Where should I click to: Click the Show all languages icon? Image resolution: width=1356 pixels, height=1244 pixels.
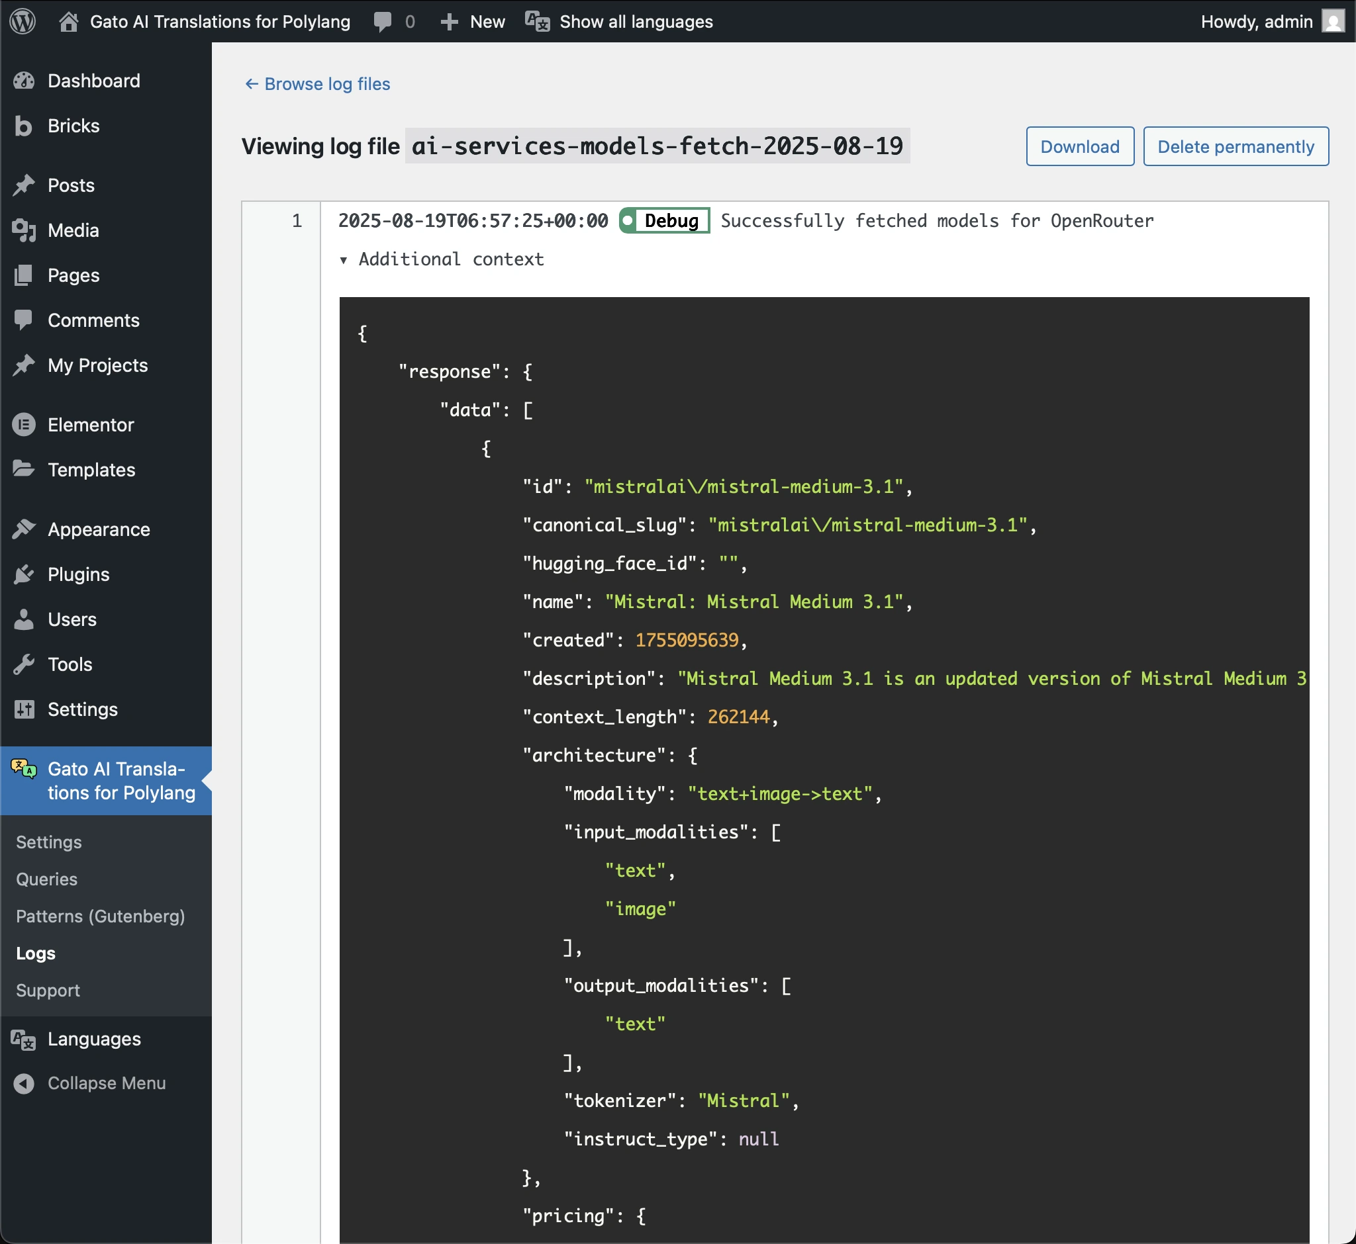point(537,22)
